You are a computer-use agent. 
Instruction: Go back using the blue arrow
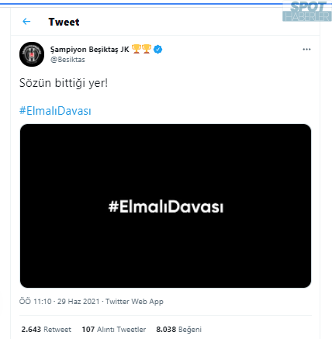(x=26, y=22)
